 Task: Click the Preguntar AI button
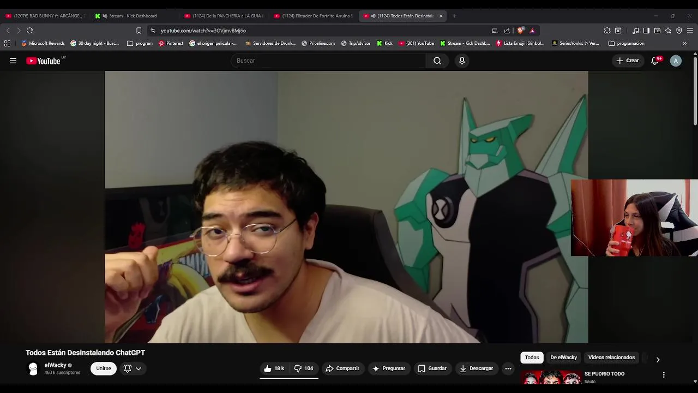388,368
